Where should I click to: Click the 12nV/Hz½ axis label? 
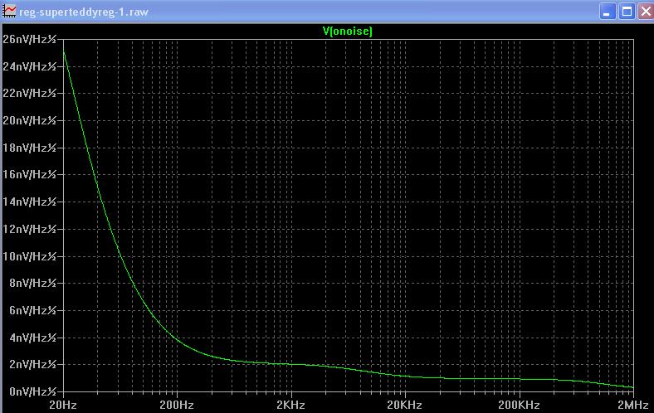point(29,229)
